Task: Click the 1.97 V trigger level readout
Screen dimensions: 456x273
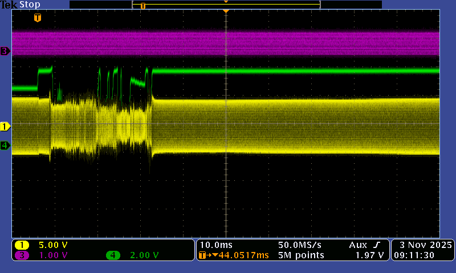Action: tap(369, 255)
